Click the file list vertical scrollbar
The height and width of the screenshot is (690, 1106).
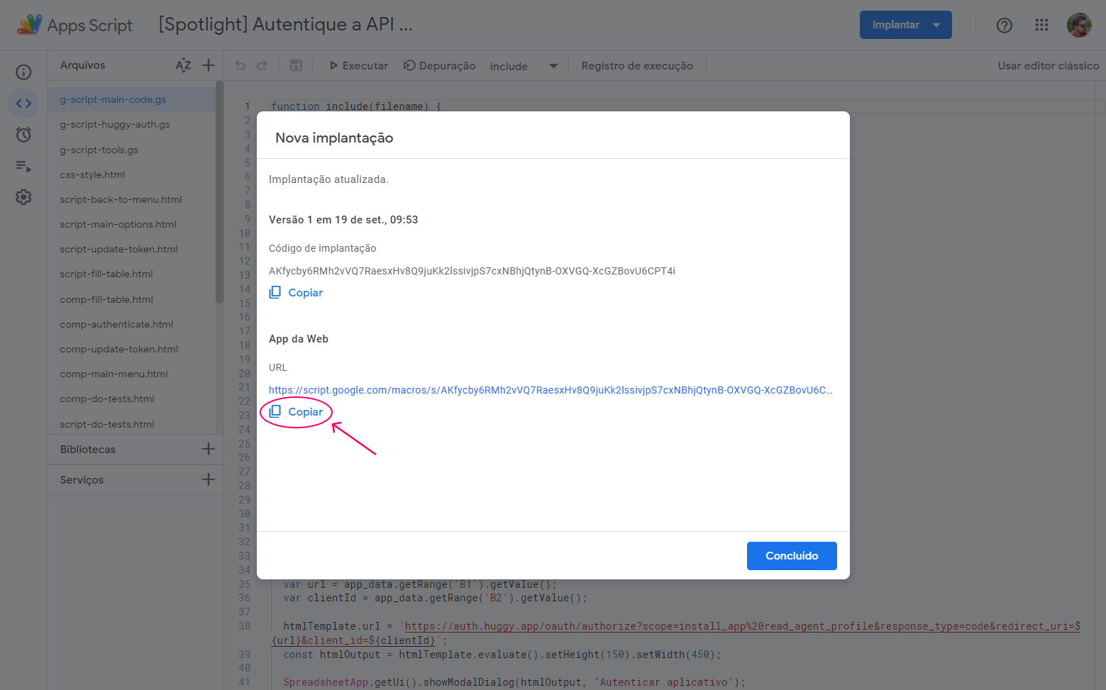[219, 191]
